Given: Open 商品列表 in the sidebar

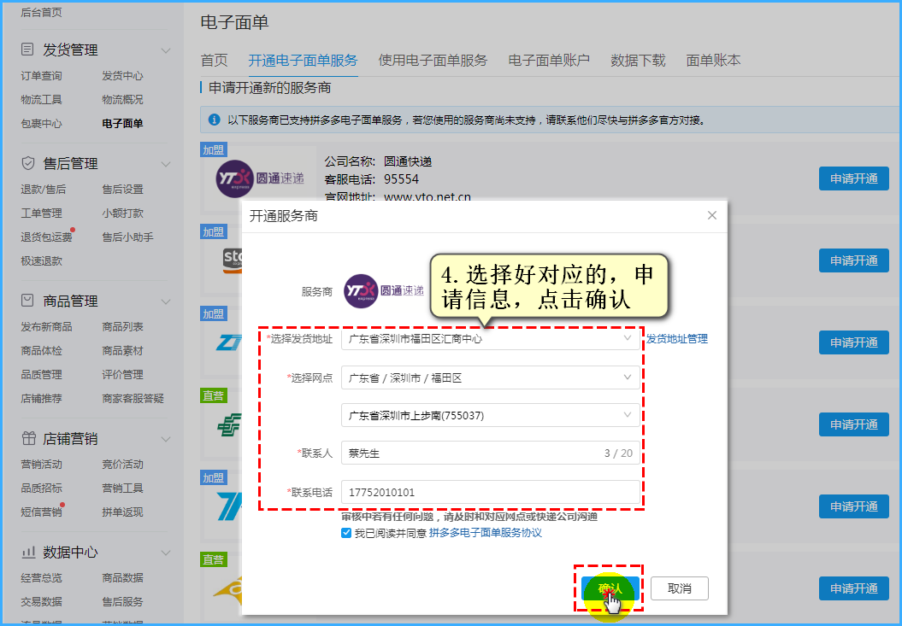Looking at the screenshot, I should tap(122, 326).
